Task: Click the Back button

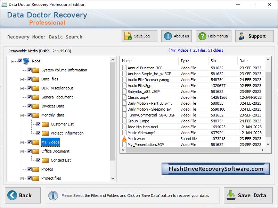Action: click(23, 195)
